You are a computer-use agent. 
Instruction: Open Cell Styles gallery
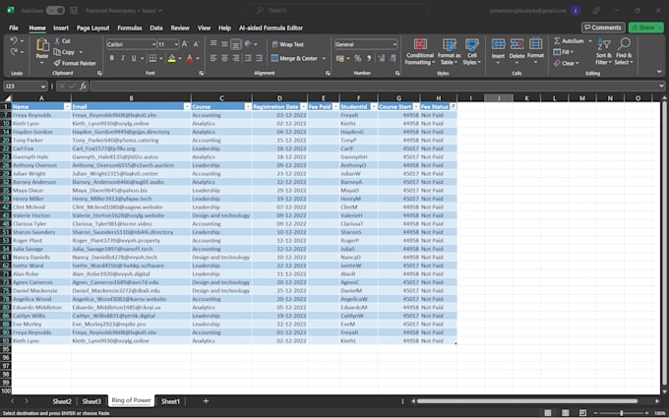click(472, 51)
